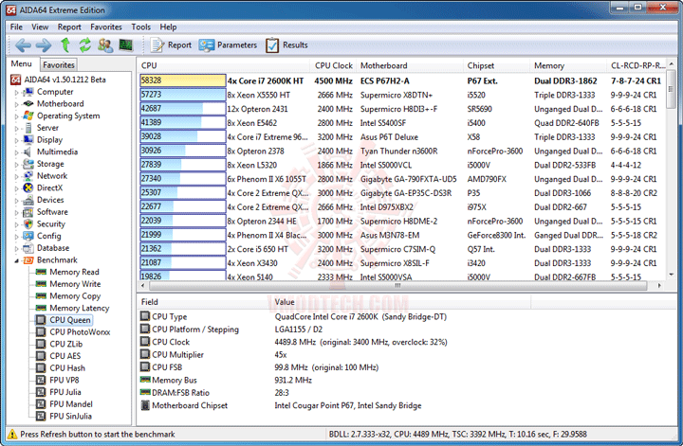Open the Tools menu
The image size is (683, 446).
coord(140,27)
